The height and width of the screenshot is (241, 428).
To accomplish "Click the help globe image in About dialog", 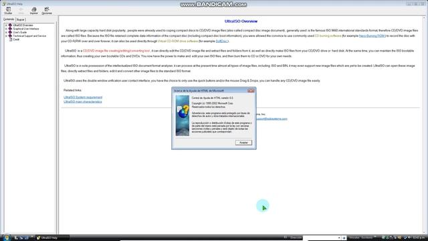I will [183, 116].
